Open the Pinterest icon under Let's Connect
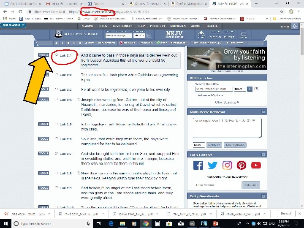 coord(242,166)
